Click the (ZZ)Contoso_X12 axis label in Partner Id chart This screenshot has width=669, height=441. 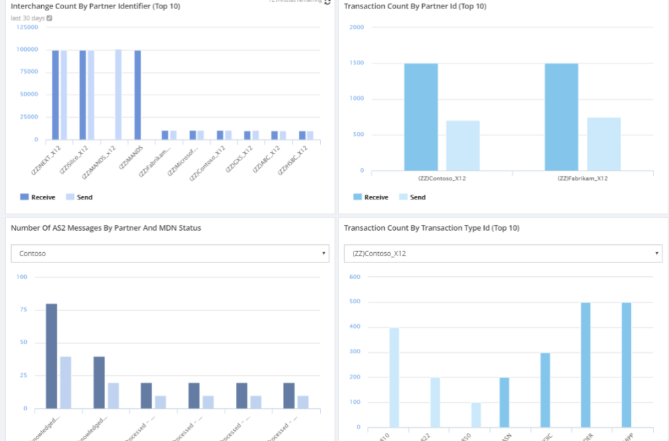tap(442, 178)
